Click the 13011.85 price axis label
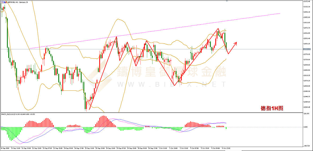313x151 pixels. (307, 23)
